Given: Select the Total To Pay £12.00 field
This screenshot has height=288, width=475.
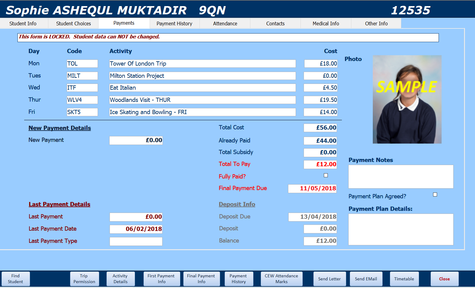Looking at the screenshot, I should click(x=320, y=164).
